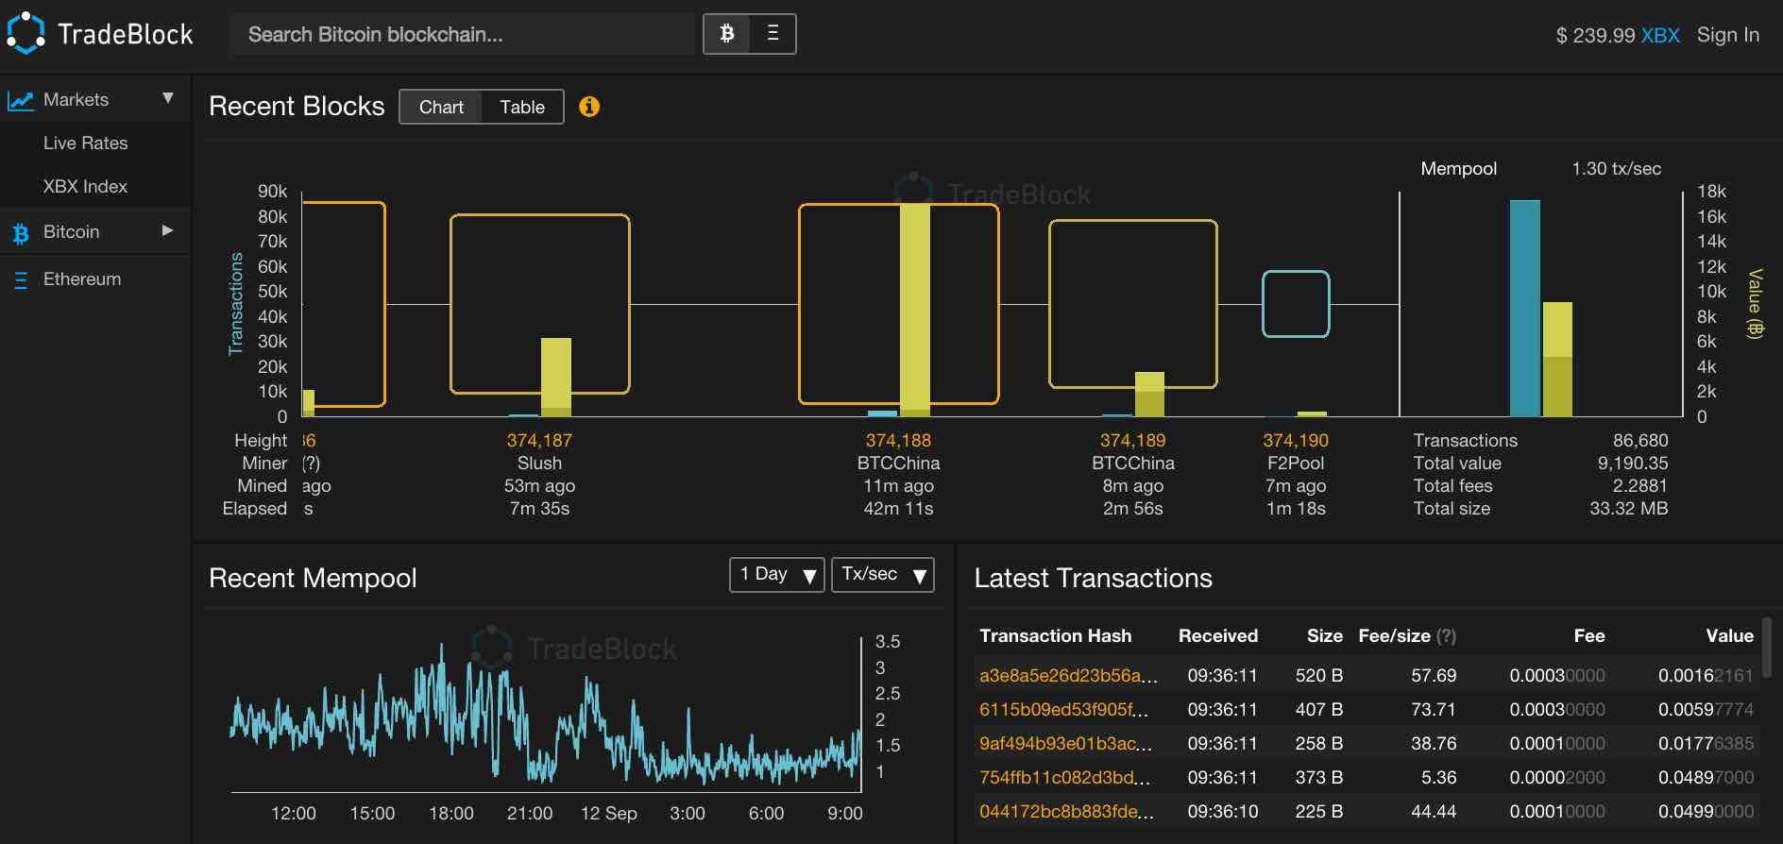The image size is (1783, 844).
Task: Click the Transaction Hash column header
Action: (x=1055, y=636)
